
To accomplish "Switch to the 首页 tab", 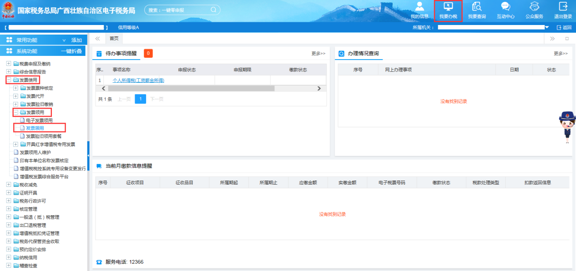I will (x=114, y=39).
